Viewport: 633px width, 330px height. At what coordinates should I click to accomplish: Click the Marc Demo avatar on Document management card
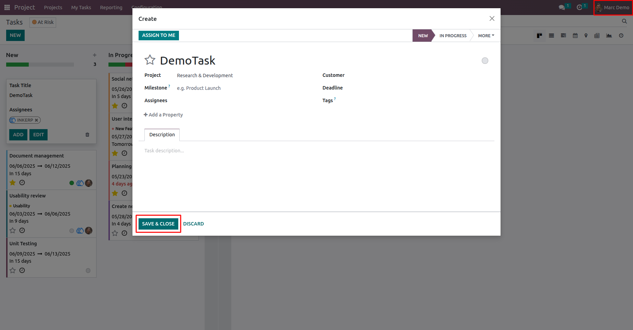(89, 183)
